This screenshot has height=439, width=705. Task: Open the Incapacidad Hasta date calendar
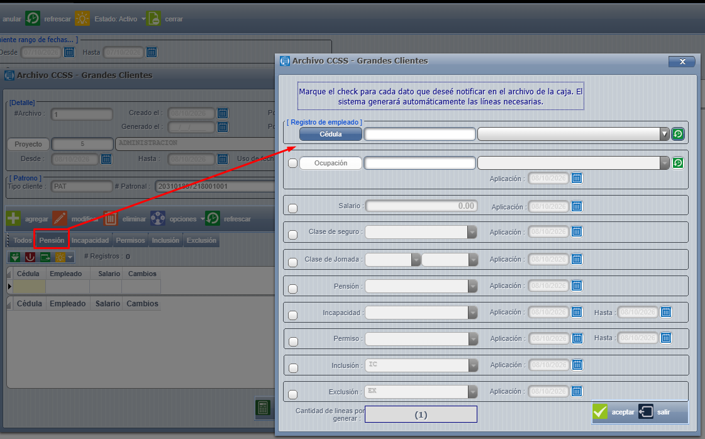click(666, 312)
